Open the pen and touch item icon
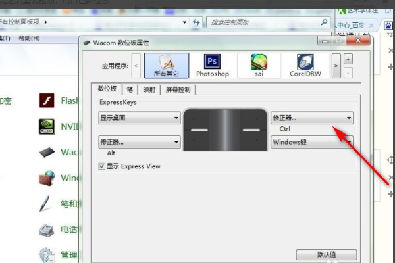Screen dimensions: 395x263 click(x=45, y=203)
